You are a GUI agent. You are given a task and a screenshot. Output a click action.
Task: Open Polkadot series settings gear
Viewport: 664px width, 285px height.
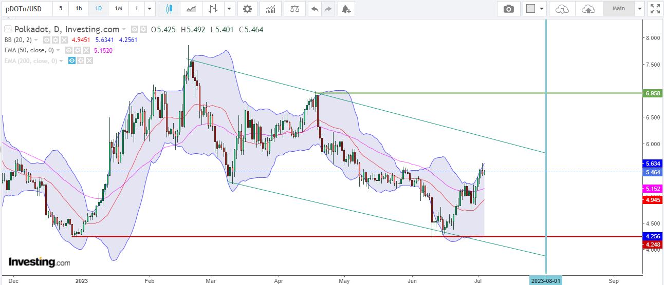[143, 30]
